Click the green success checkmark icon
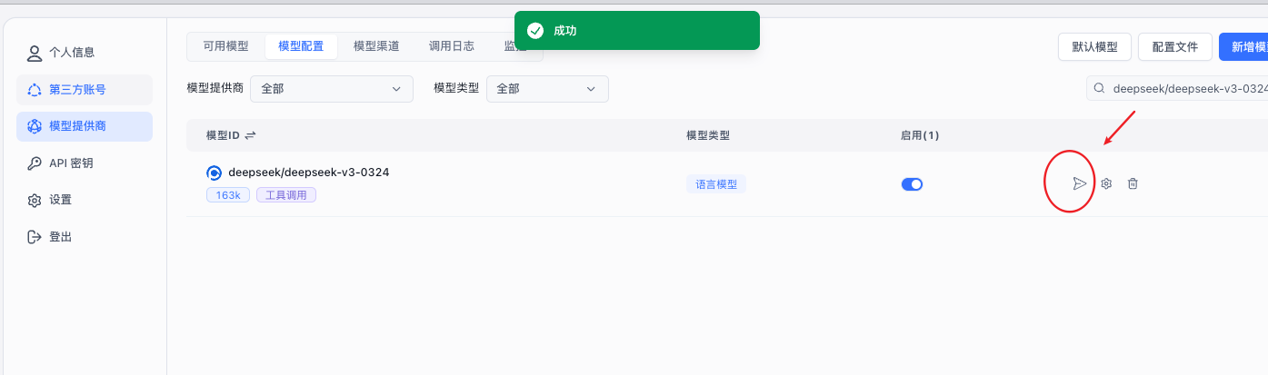 click(x=535, y=31)
